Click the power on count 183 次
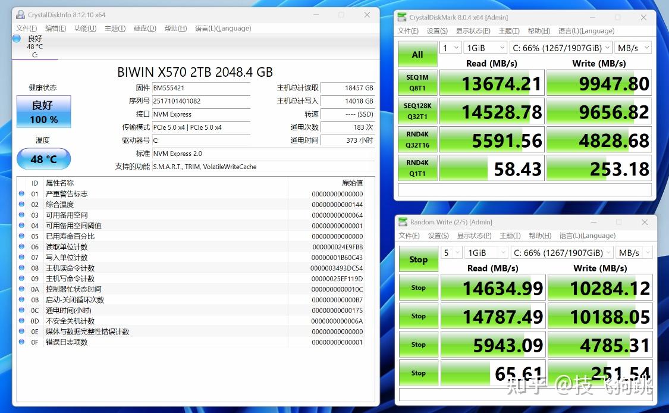Image resolution: width=669 pixels, height=413 pixels. click(x=348, y=127)
